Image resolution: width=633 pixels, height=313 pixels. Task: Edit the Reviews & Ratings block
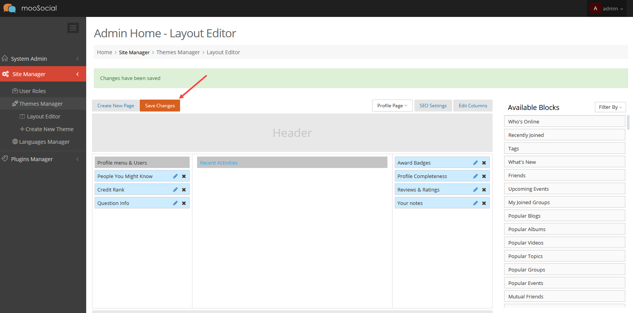coord(476,190)
